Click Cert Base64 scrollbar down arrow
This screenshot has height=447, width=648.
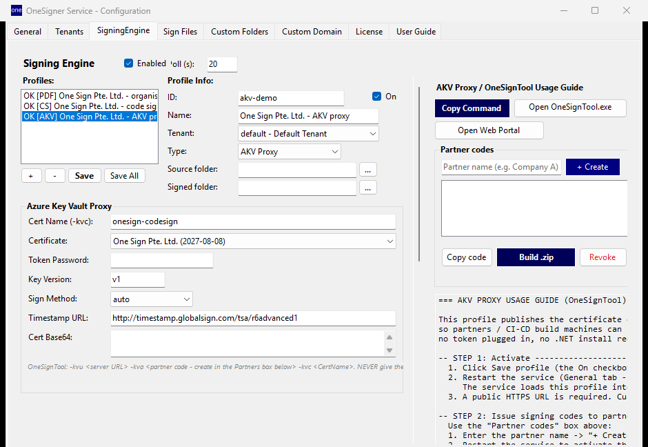389,350
